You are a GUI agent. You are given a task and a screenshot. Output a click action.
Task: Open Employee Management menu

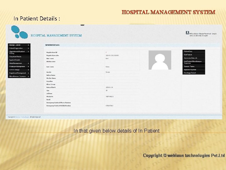(19, 66)
